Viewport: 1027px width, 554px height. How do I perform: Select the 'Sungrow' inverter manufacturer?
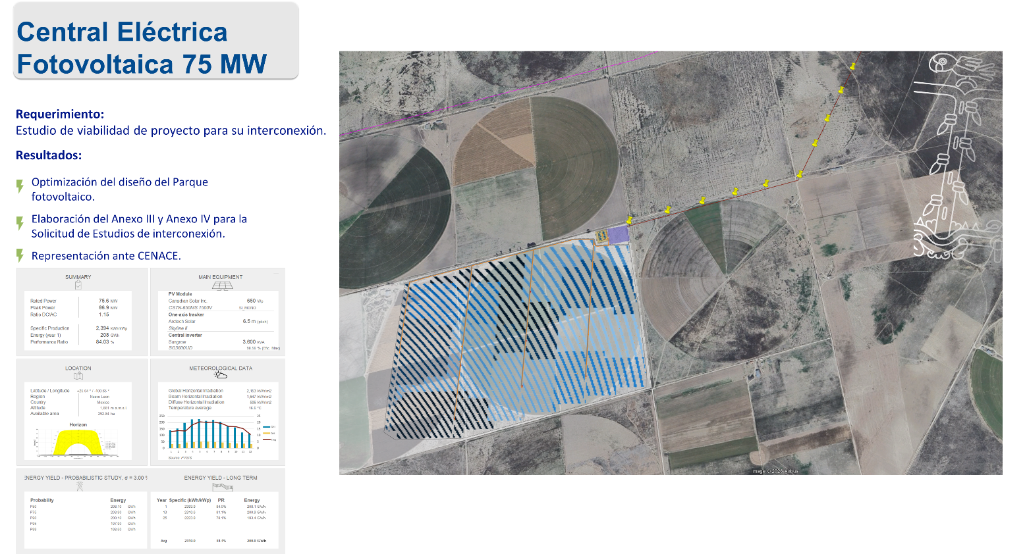click(x=177, y=342)
